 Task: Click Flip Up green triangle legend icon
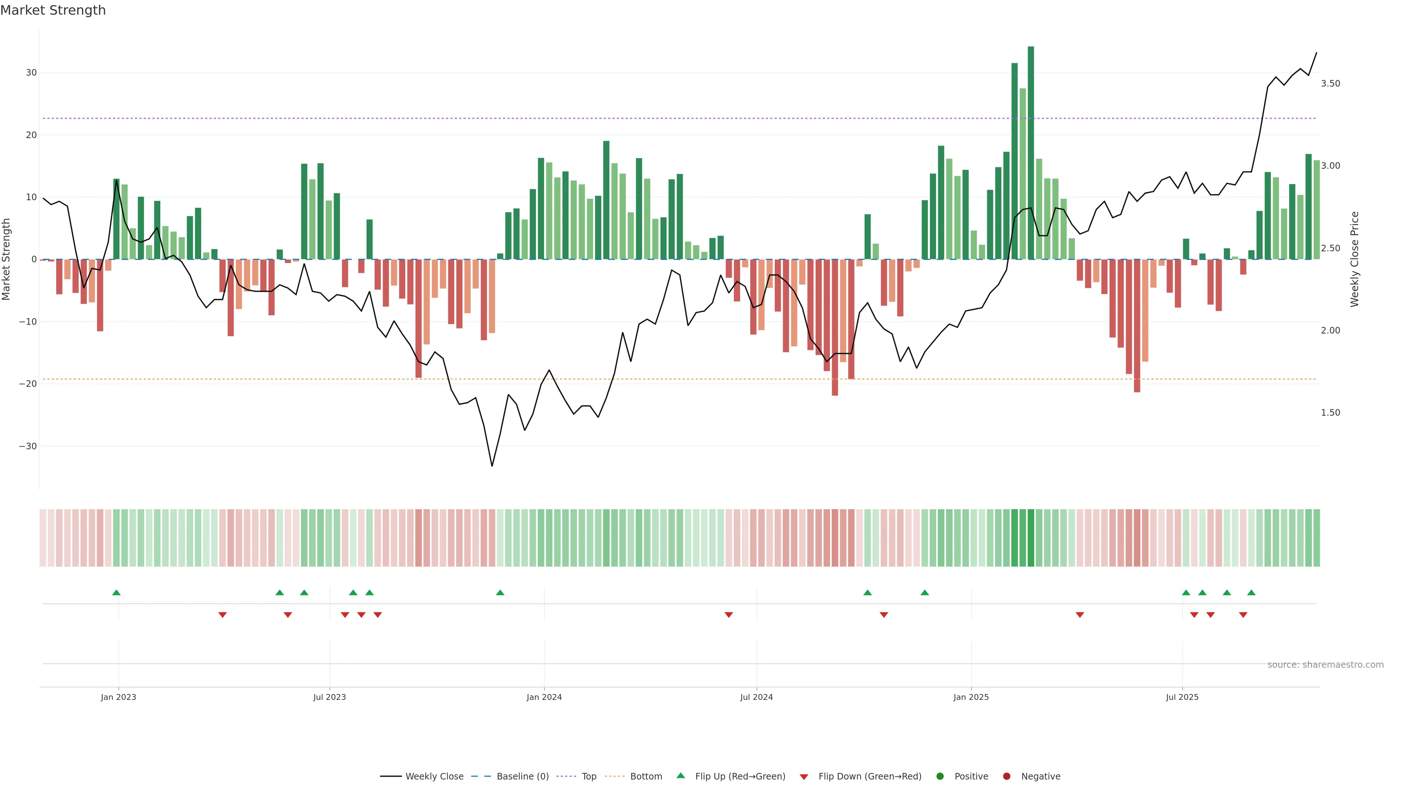tap(680, 775)
